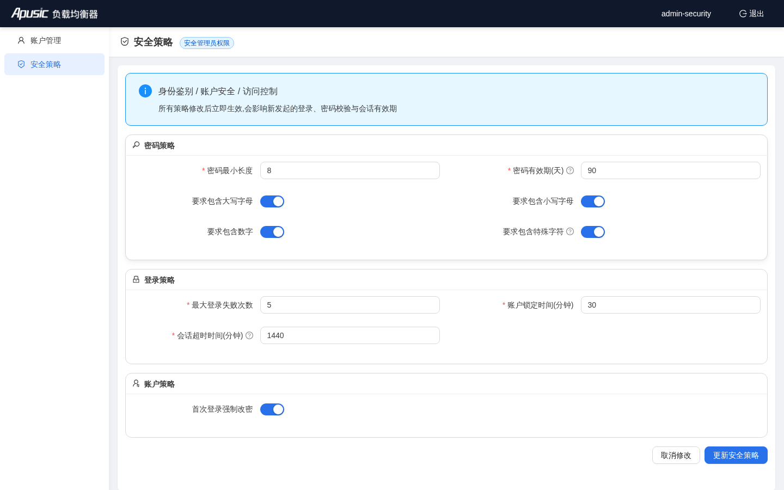The image size is (784, 490).
Task: Click the help icon beside 密码有效期(天)
Action: click(570, 170)
